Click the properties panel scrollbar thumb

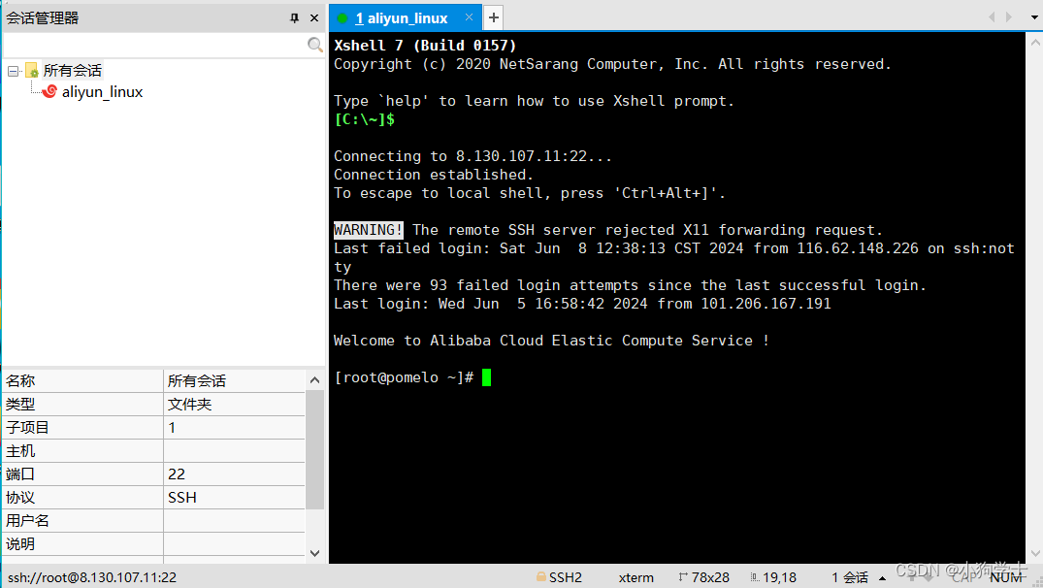[x=314, y=449]
